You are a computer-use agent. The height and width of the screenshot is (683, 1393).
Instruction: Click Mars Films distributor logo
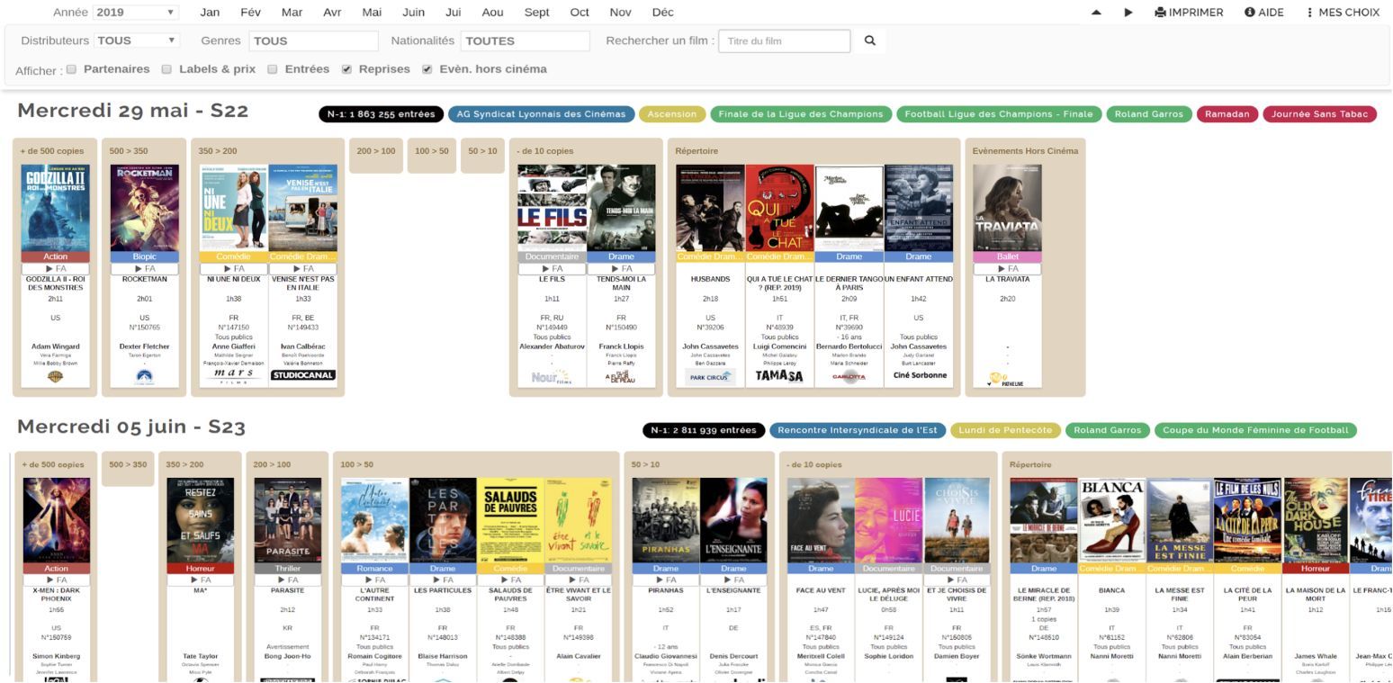click(234, 376)
